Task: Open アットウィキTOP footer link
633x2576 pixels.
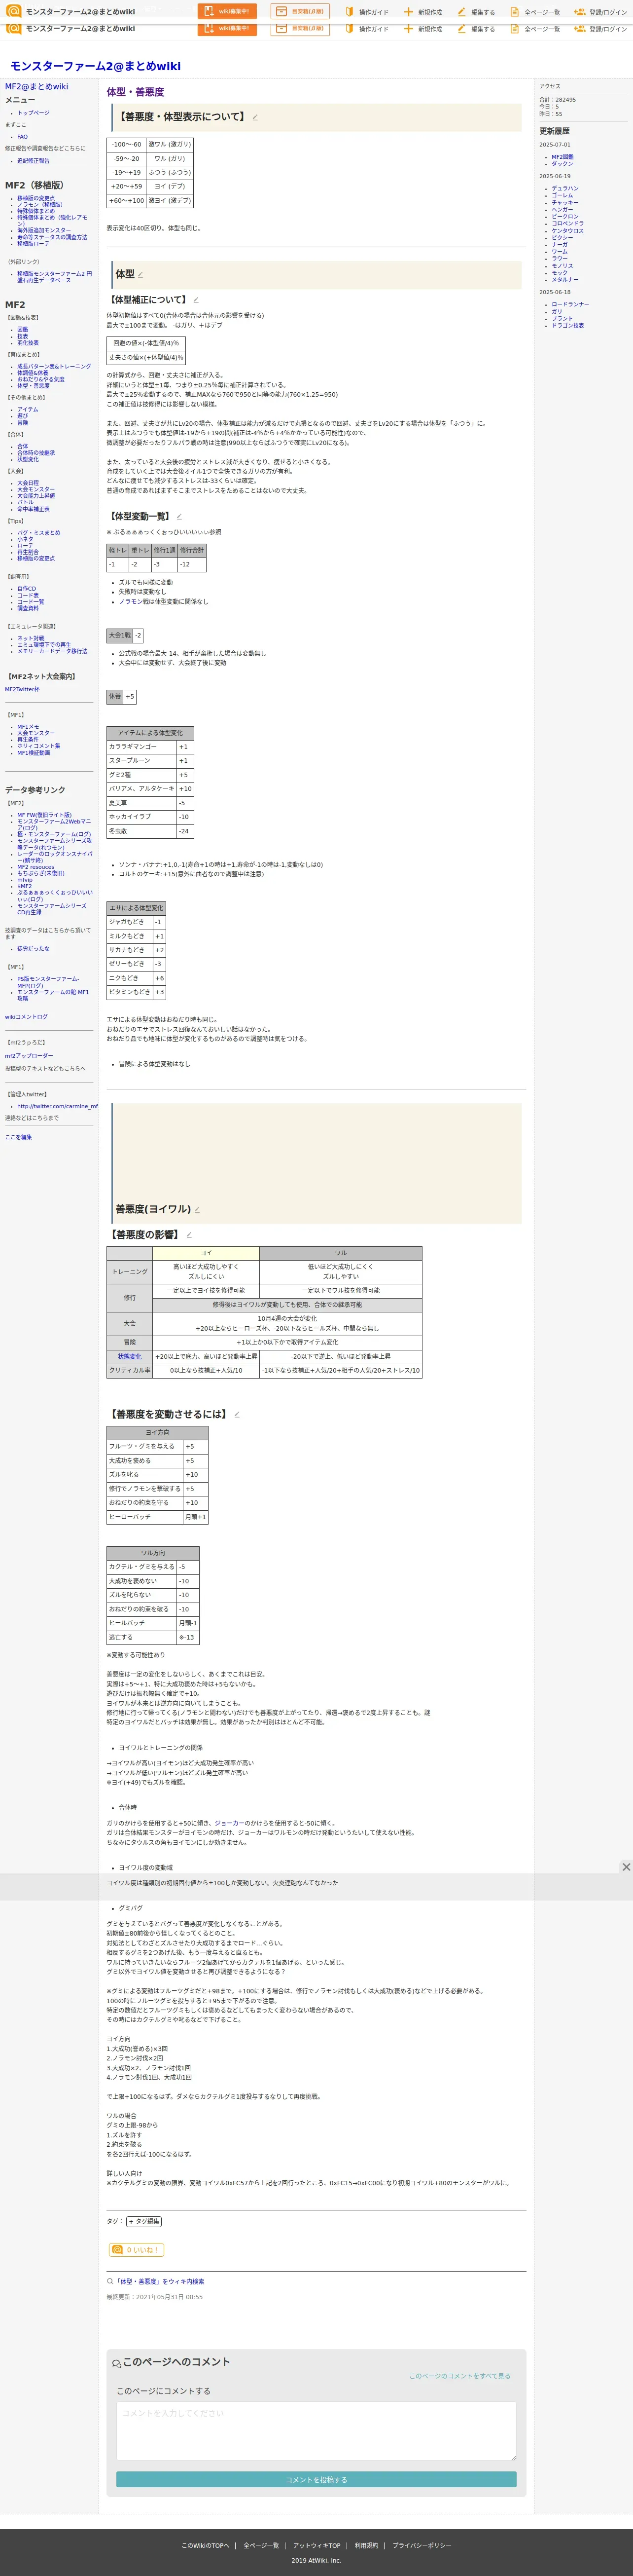Action: (316, 2545)
